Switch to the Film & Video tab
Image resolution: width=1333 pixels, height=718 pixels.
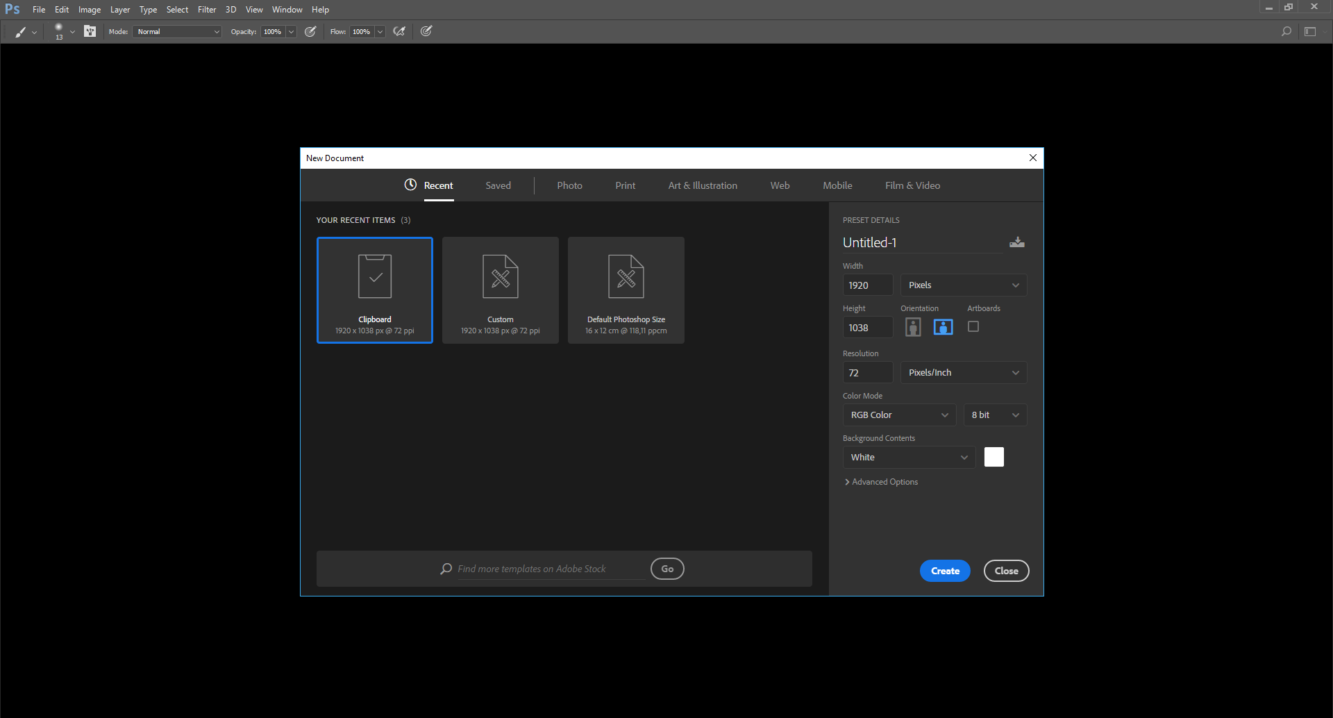tap(912, 185)
